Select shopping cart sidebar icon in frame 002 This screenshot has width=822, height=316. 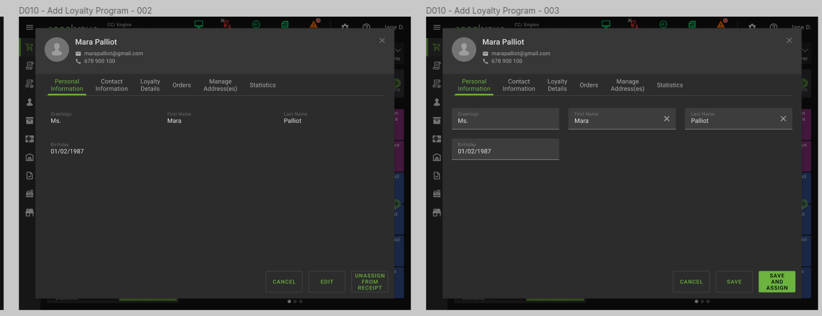click(x=29, y=47)
